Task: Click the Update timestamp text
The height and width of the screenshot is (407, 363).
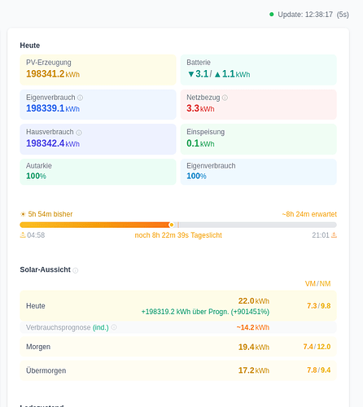Action: coord(313,15)
